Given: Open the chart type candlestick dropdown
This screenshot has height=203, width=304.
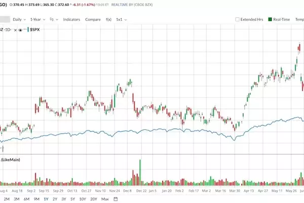Looking at the screenshot, I should 54,19.
